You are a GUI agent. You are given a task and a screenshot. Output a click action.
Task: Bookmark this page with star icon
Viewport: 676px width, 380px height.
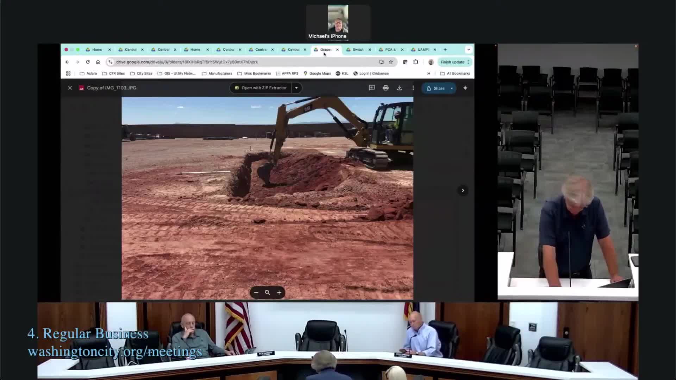point(391,62)
